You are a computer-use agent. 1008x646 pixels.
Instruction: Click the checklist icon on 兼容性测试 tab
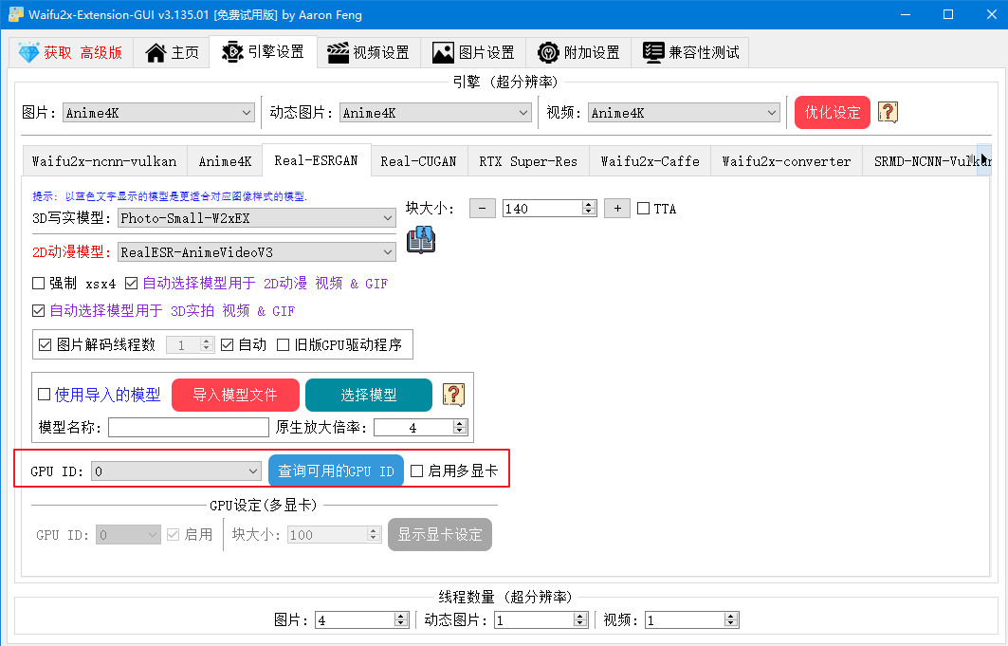653,53
